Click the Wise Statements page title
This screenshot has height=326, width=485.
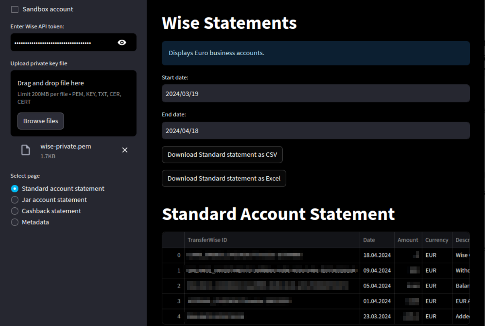coord(229,23)
